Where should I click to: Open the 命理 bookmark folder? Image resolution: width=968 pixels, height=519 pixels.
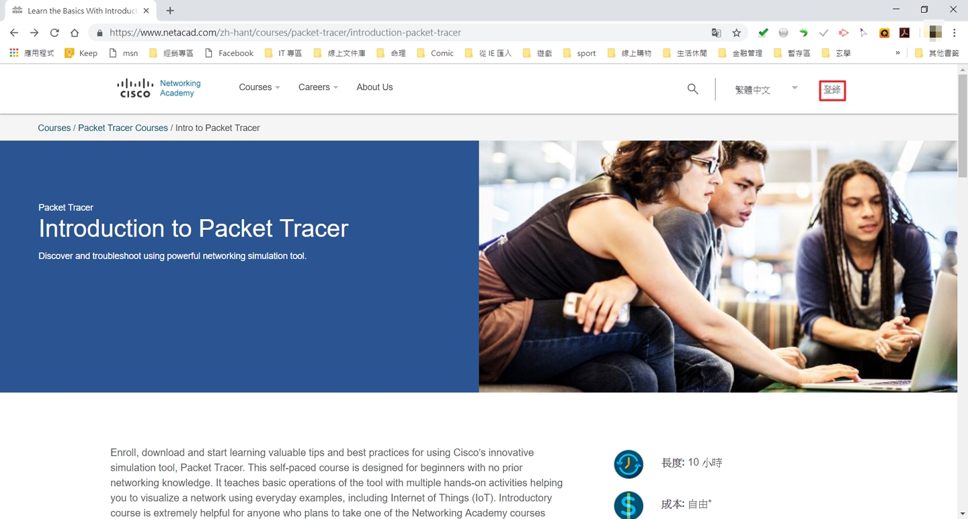(391, 53)
